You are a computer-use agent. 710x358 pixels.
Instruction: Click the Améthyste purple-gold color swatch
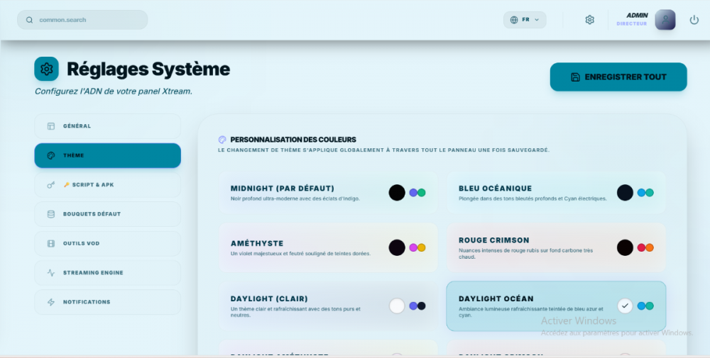tap(417, 247)
